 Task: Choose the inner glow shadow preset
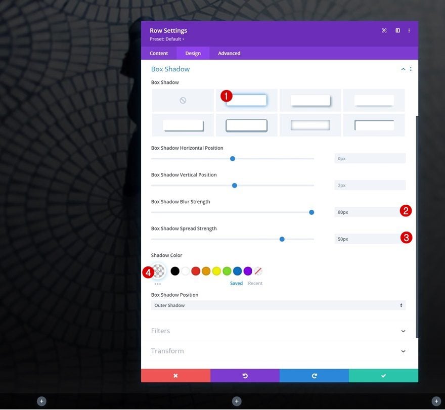pyautogui.click(x=310, y=125)
